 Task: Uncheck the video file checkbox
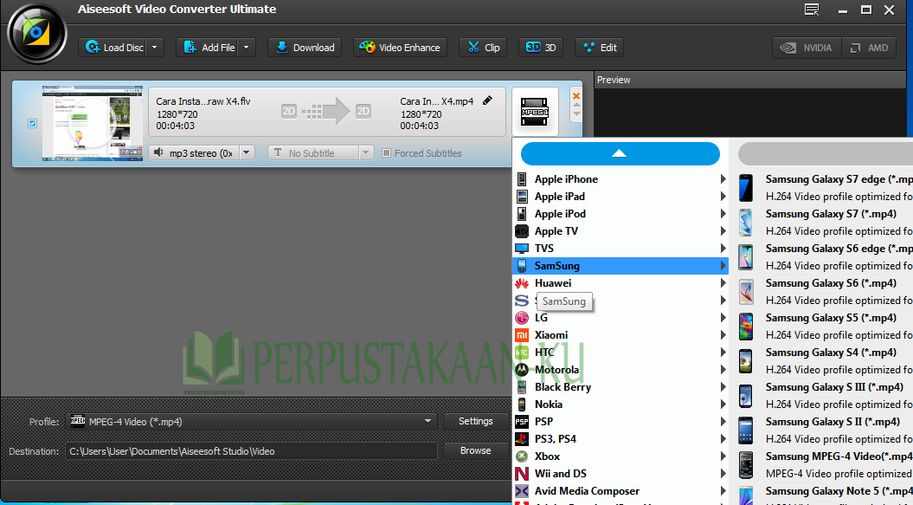(33, 123)
